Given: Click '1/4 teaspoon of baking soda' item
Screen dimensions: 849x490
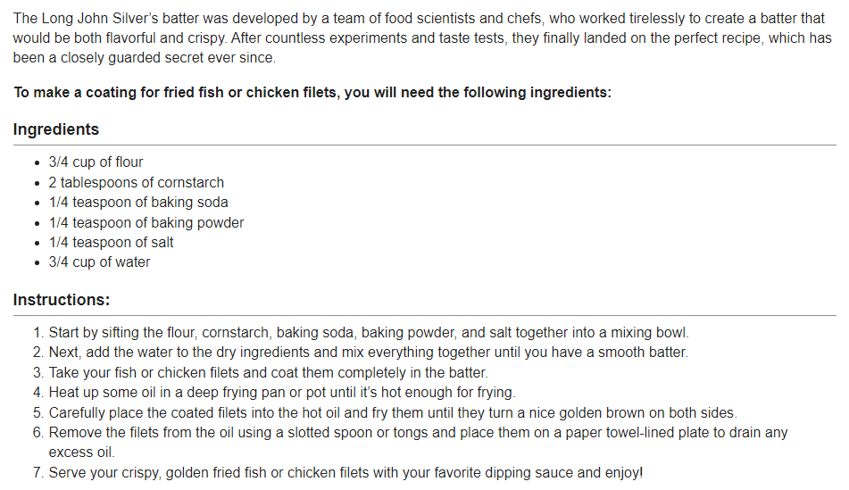Looking at the screenshot, I should pyautogui.click(x=138, y=202).
